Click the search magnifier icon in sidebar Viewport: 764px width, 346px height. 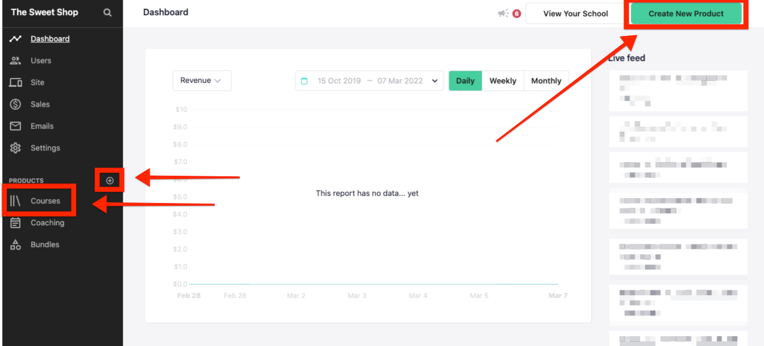(x=108, y=13)
